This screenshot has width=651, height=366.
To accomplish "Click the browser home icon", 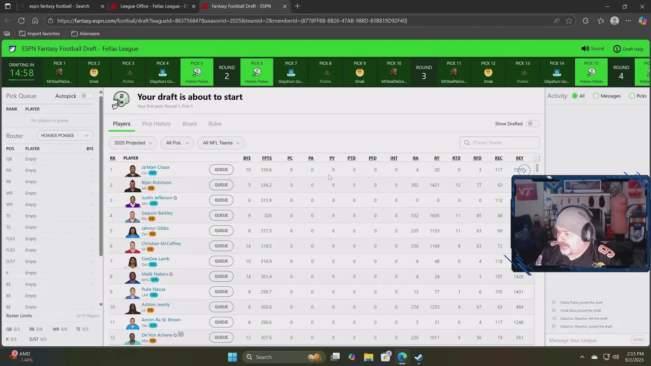I will click(x=35, y=21).
